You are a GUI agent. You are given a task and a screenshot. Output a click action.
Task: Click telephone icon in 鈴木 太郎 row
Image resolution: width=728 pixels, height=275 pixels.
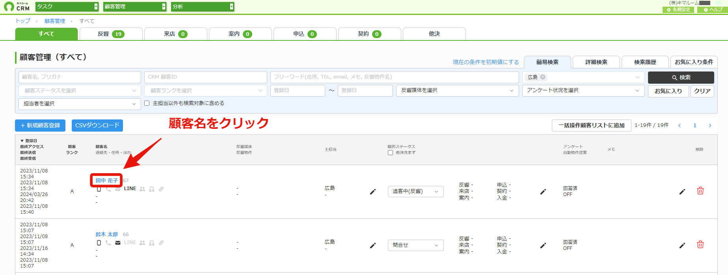(108, 243)
